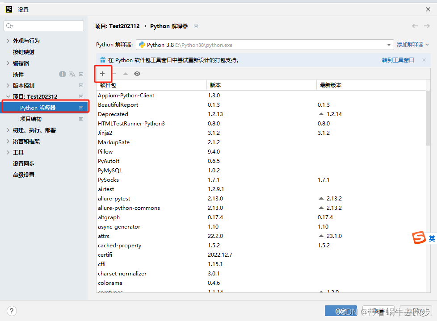Switch the input language indicator 英
Screen dimensions: 437x321
(x=432, y=238)
